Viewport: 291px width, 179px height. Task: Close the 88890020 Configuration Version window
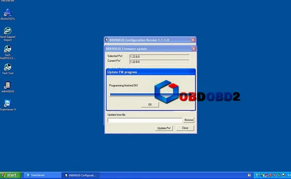(193, 40)
